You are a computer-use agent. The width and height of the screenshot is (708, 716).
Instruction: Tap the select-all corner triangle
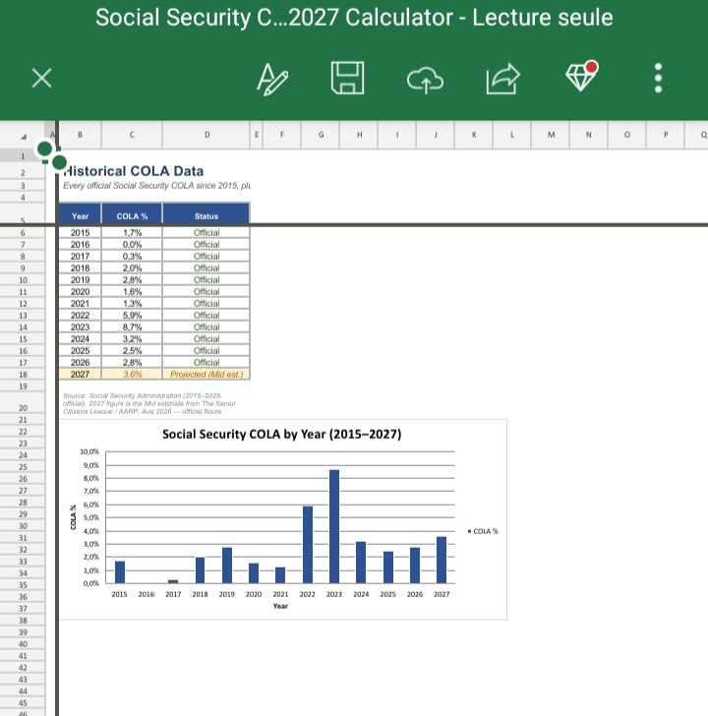(x=23, y=136)
